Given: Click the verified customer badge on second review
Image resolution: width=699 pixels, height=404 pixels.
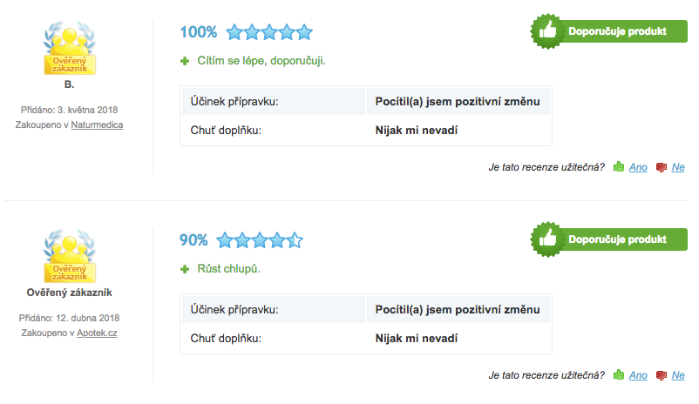Looking at the screenshot, I should pyautogui.click(x=70, y=256).
